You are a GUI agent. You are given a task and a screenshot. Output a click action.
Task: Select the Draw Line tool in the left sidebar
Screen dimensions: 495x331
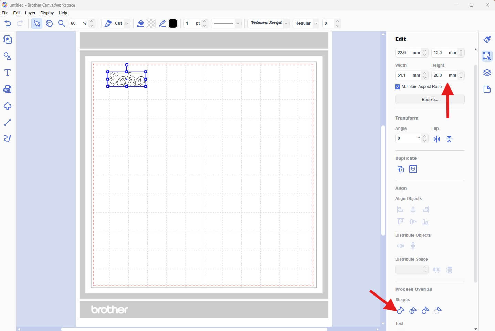click(7, 122)
